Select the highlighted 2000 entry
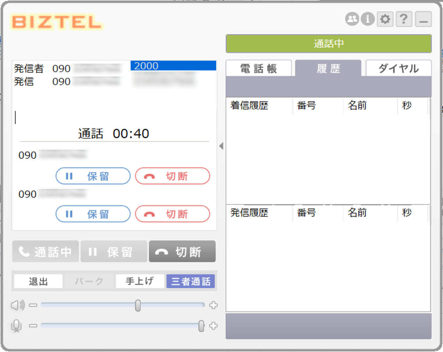The height and width of the screenshot is (352, 443). pos(173,66)
